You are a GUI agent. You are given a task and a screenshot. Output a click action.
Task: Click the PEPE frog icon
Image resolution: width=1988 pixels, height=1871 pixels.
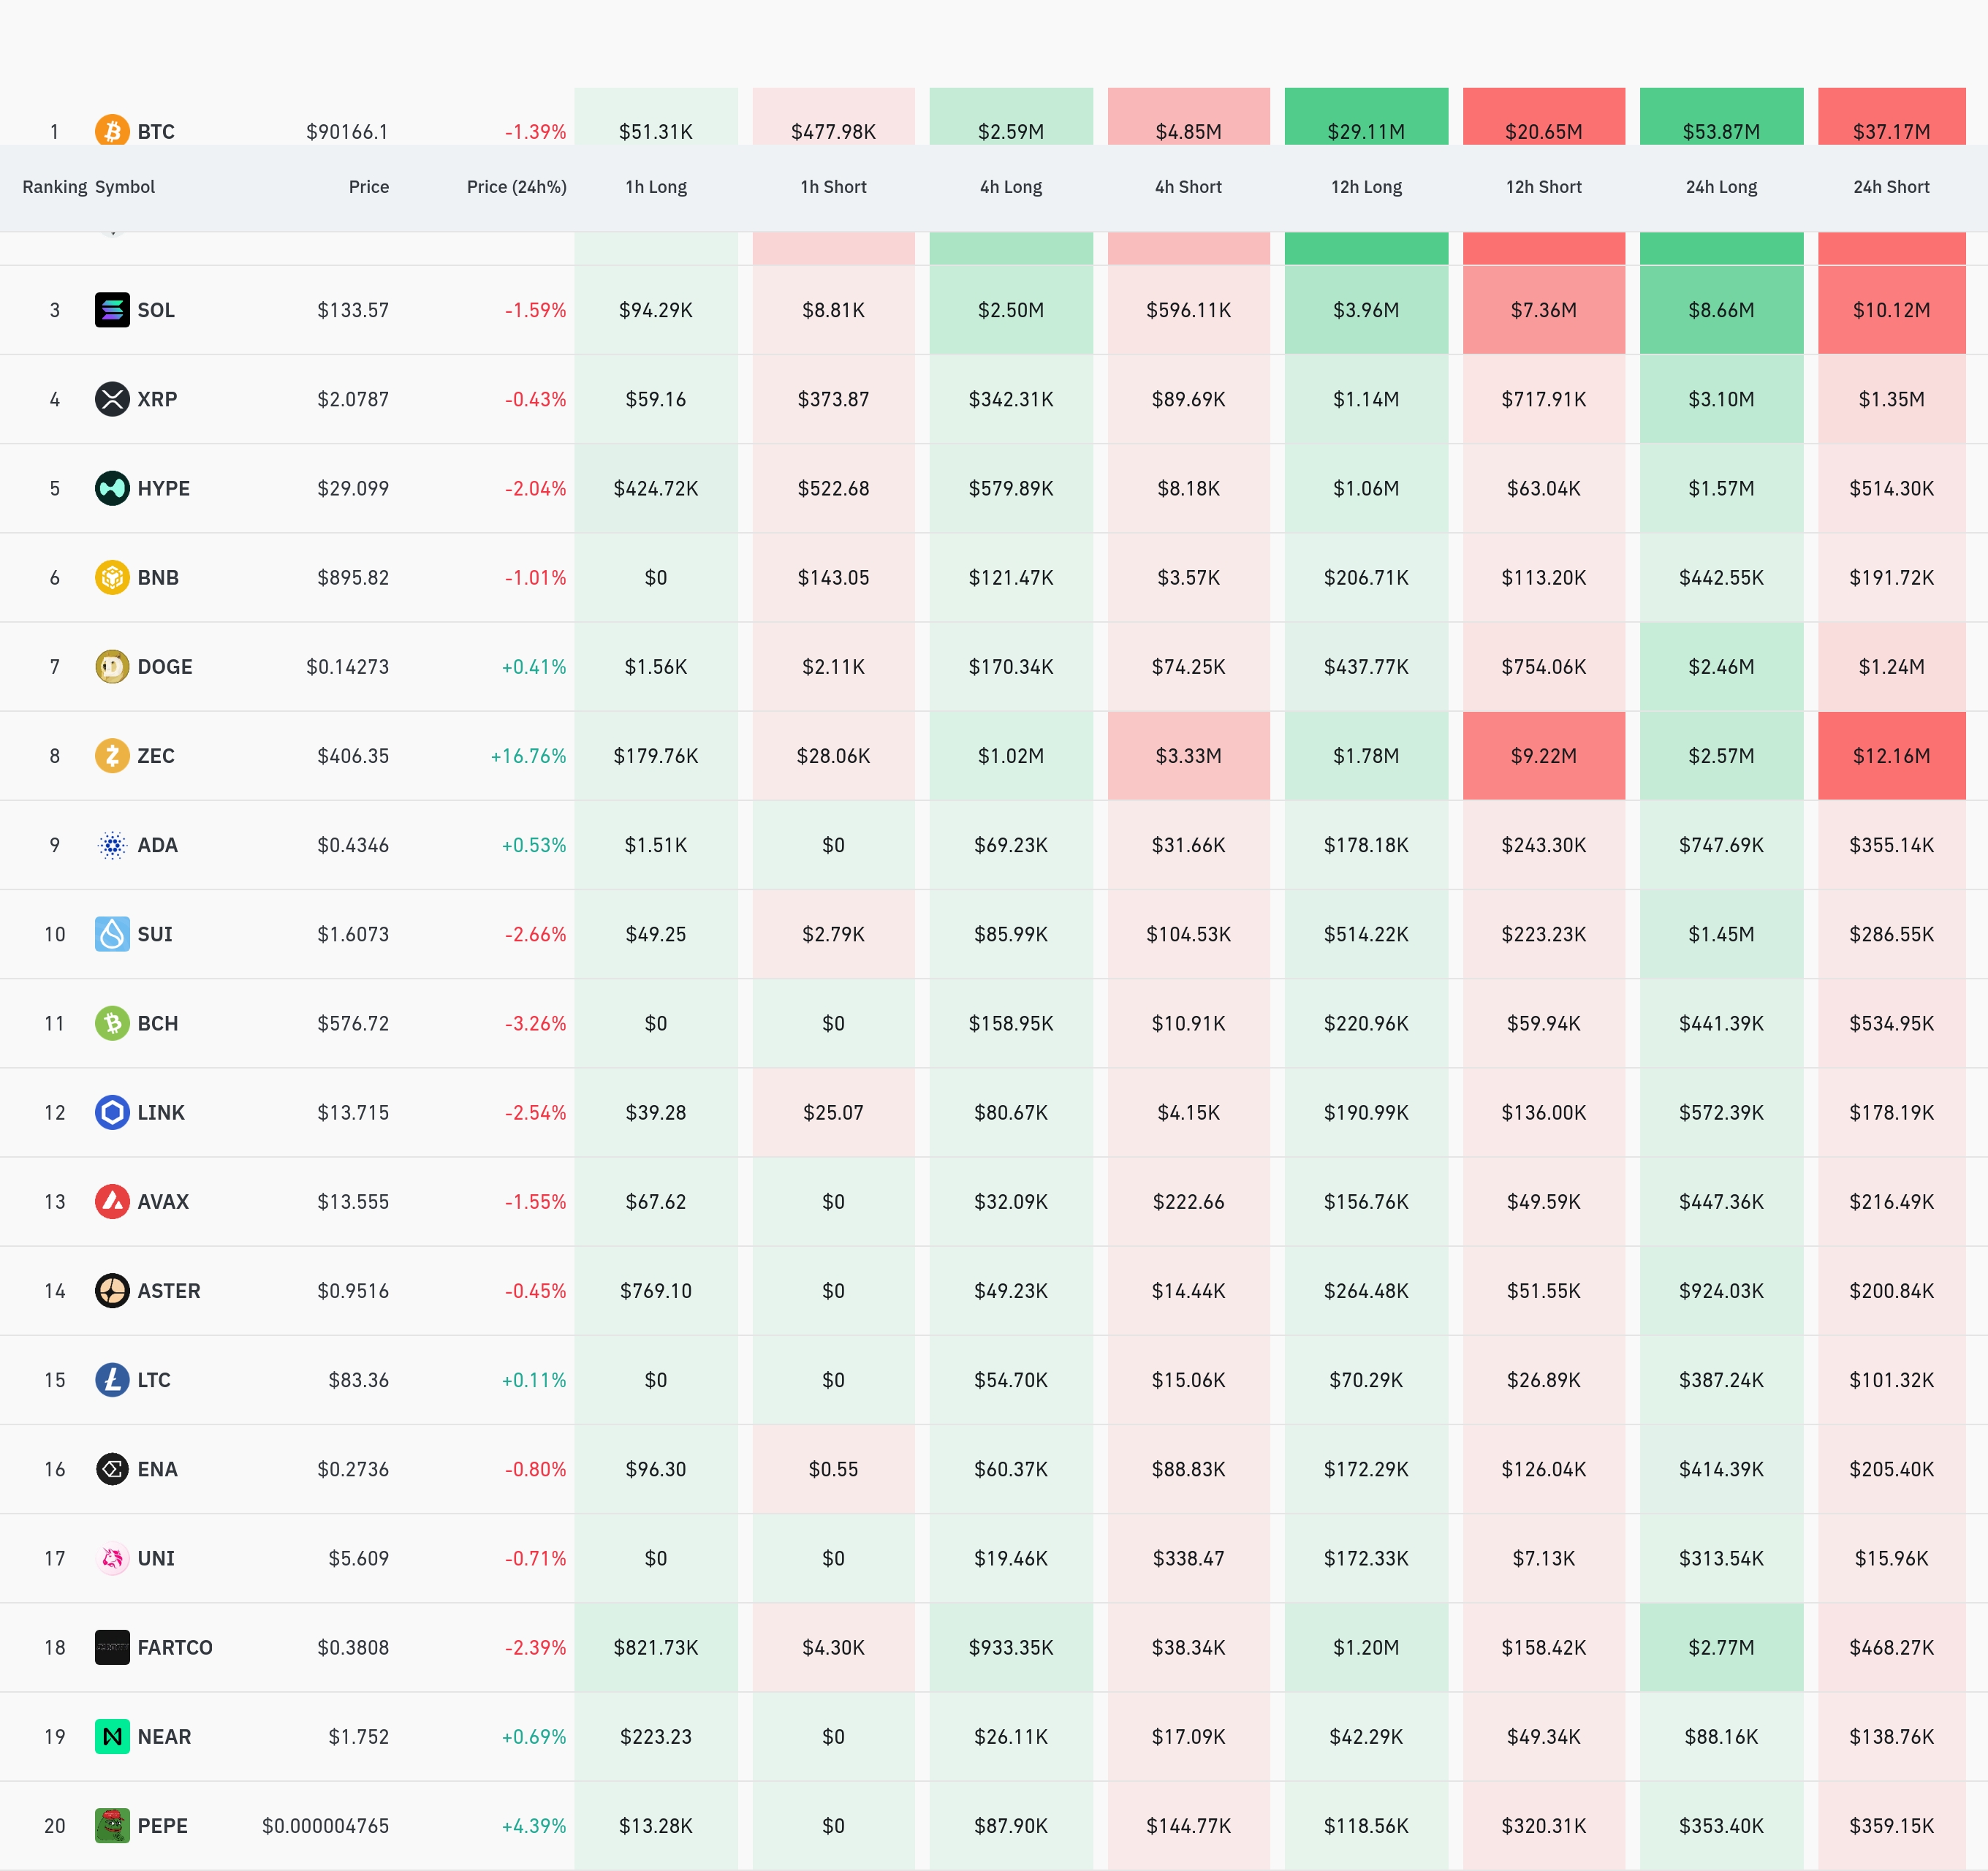112,1825
